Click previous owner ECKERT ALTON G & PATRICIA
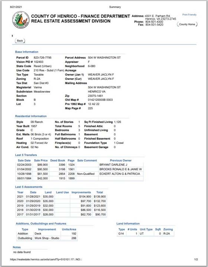Viewport: 208px width, 267px height. point(120,174)
